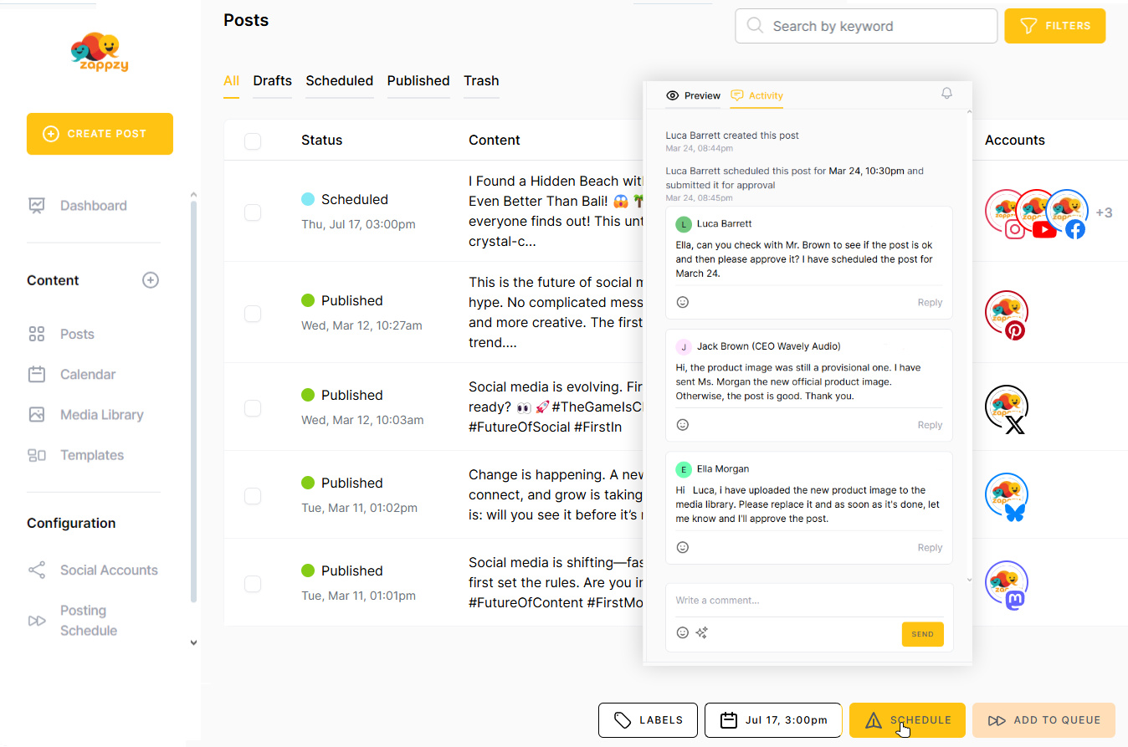Click the Create Post button
This screenshot has width=1128, height=747.
click(x=100, y=134)
